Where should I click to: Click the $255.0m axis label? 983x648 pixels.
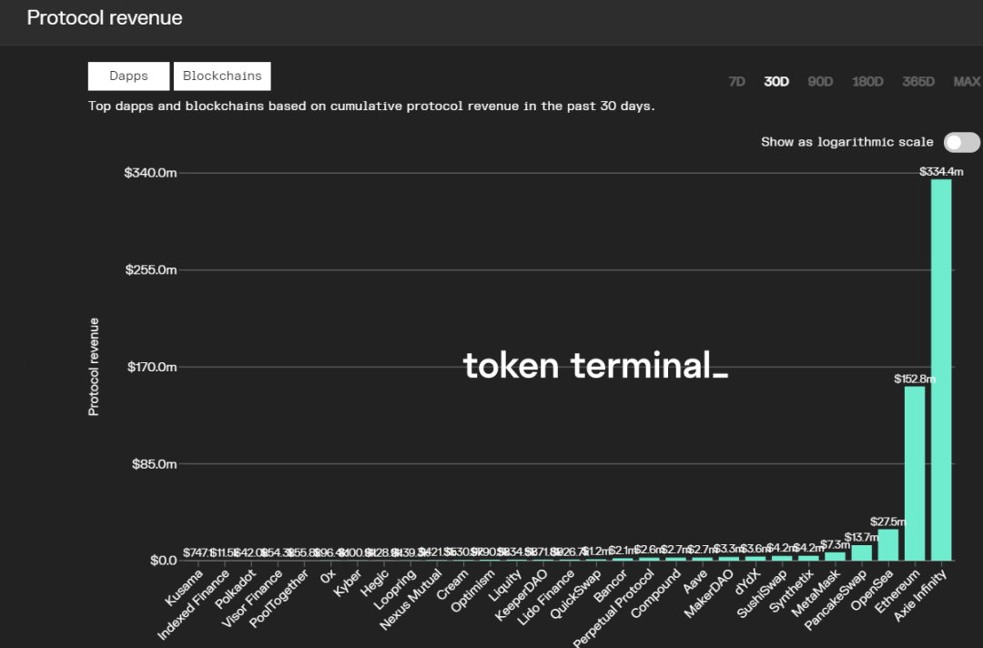click(151, 270)
